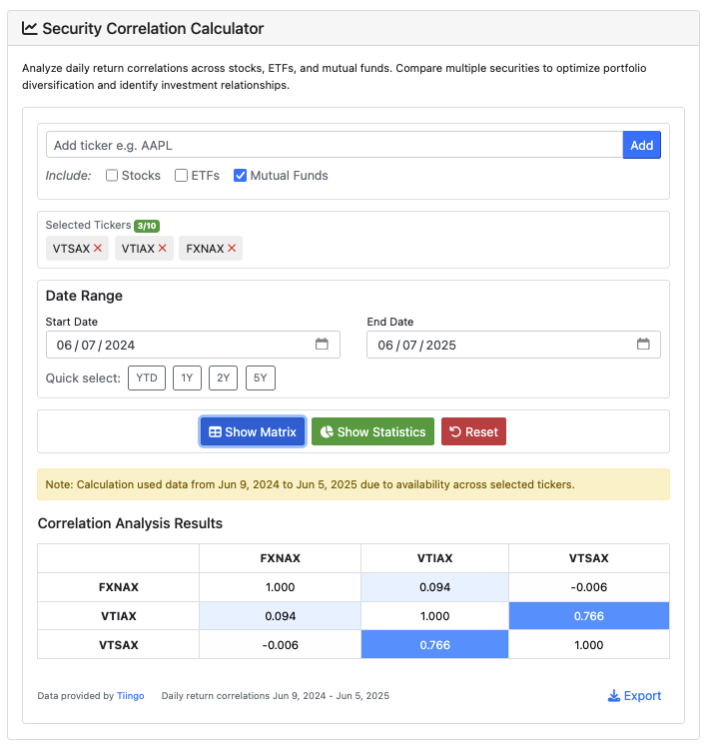Click the 0.766 cell in the VTIAX row

[588, 616]
